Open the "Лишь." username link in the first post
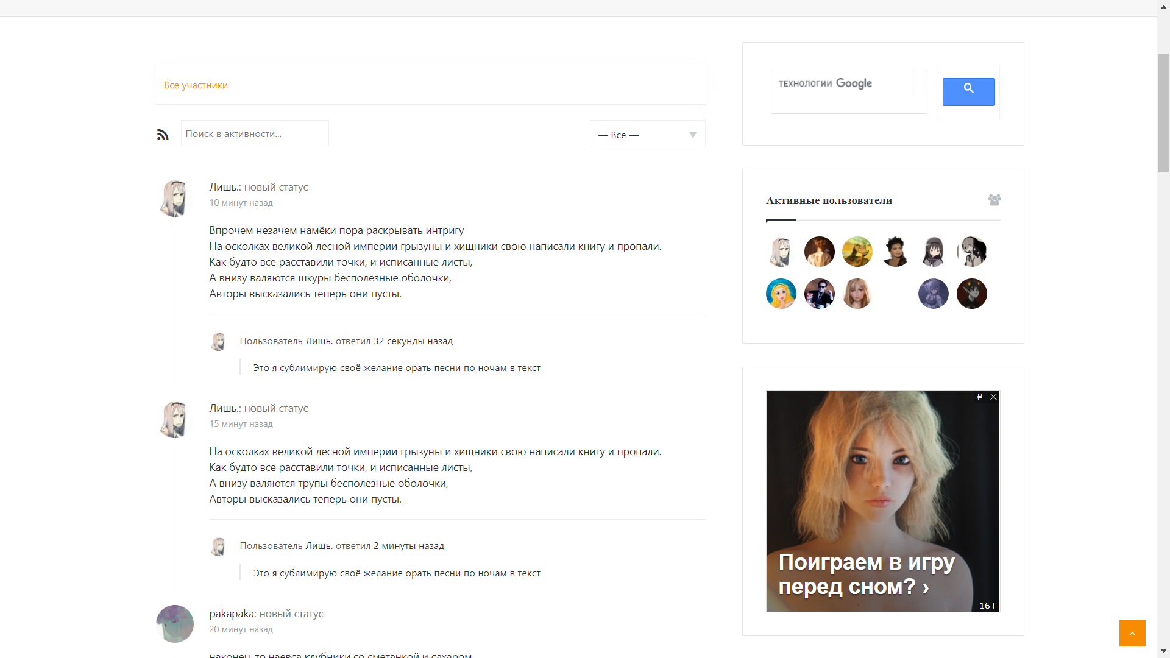The height and width of the screenshot is (658, 1170). click(x=224, y=187)
